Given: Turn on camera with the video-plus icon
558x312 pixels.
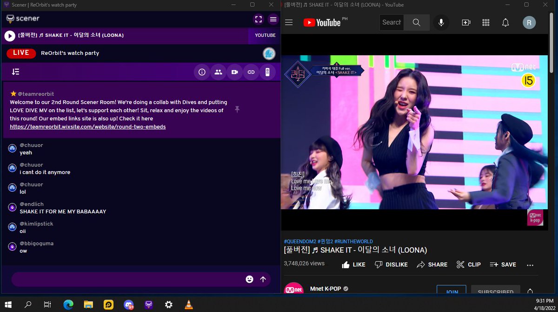Looking at the screenshot, I should click(x=234, y=72).
